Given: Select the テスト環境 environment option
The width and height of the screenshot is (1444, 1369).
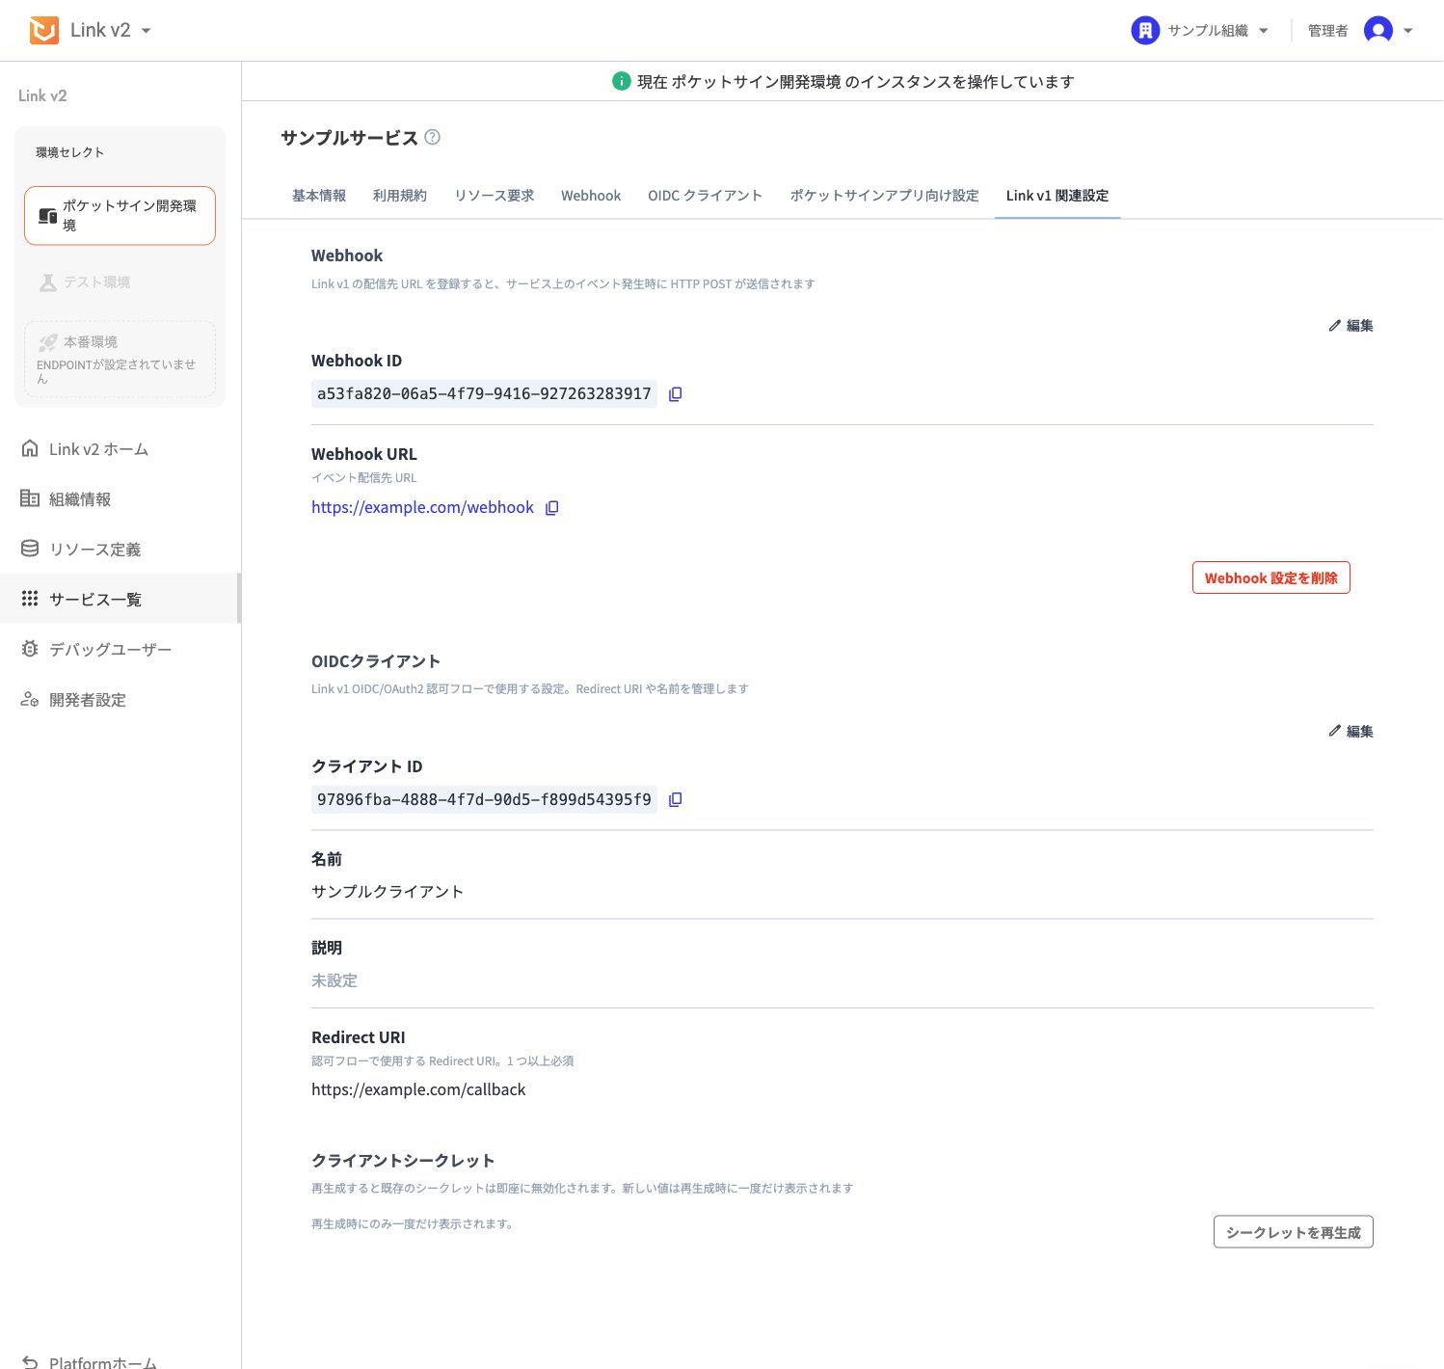Looking at the screenshot, I should click(120, 282).
